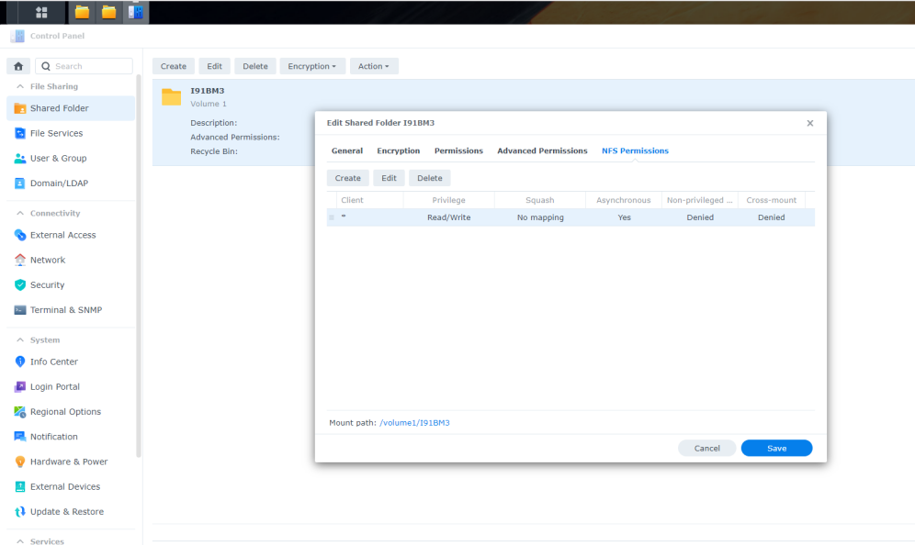This screenshot has width=915, height=545.
Task: Expand the Encryption dropdown button
Action: (313, 66)
